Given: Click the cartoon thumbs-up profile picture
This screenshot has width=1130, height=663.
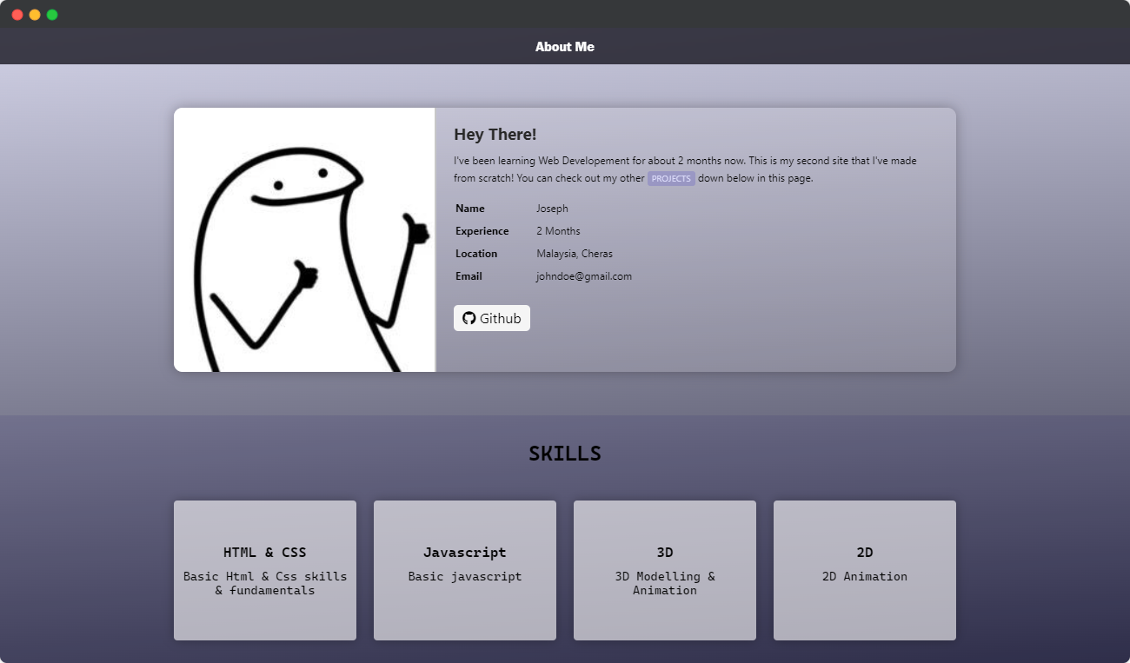Looking at the screenshot, I should pyautogui.click(x=304, y=240).
